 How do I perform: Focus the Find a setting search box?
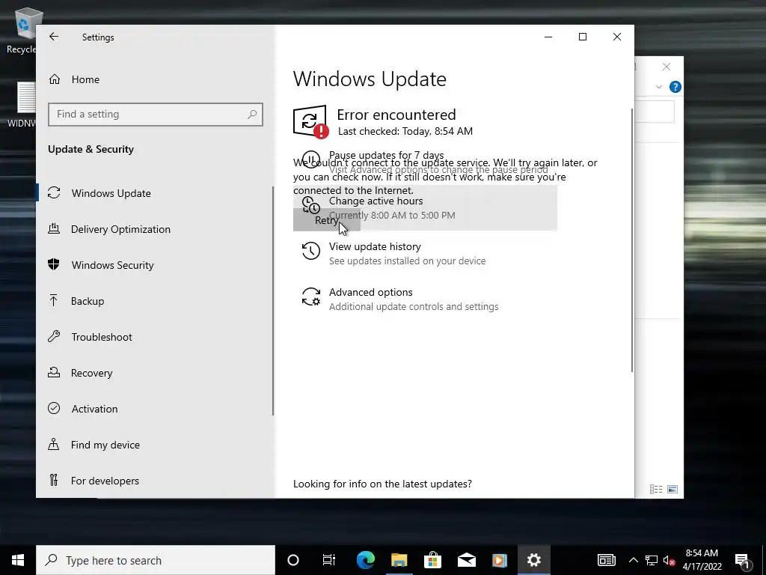click(x=156, y=115)
